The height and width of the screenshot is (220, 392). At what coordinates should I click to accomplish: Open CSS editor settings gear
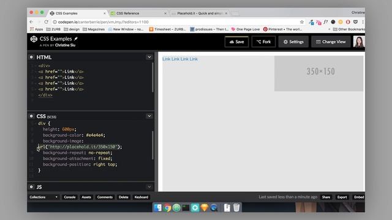pos(31,116)
